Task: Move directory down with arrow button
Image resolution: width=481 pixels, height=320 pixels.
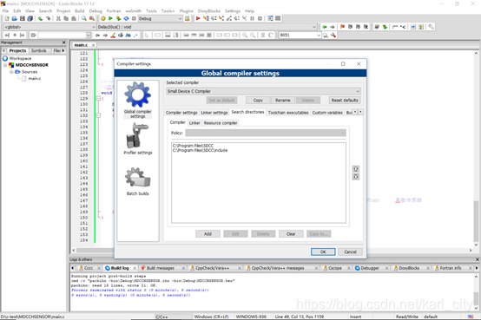Action: tap(355, 177)
